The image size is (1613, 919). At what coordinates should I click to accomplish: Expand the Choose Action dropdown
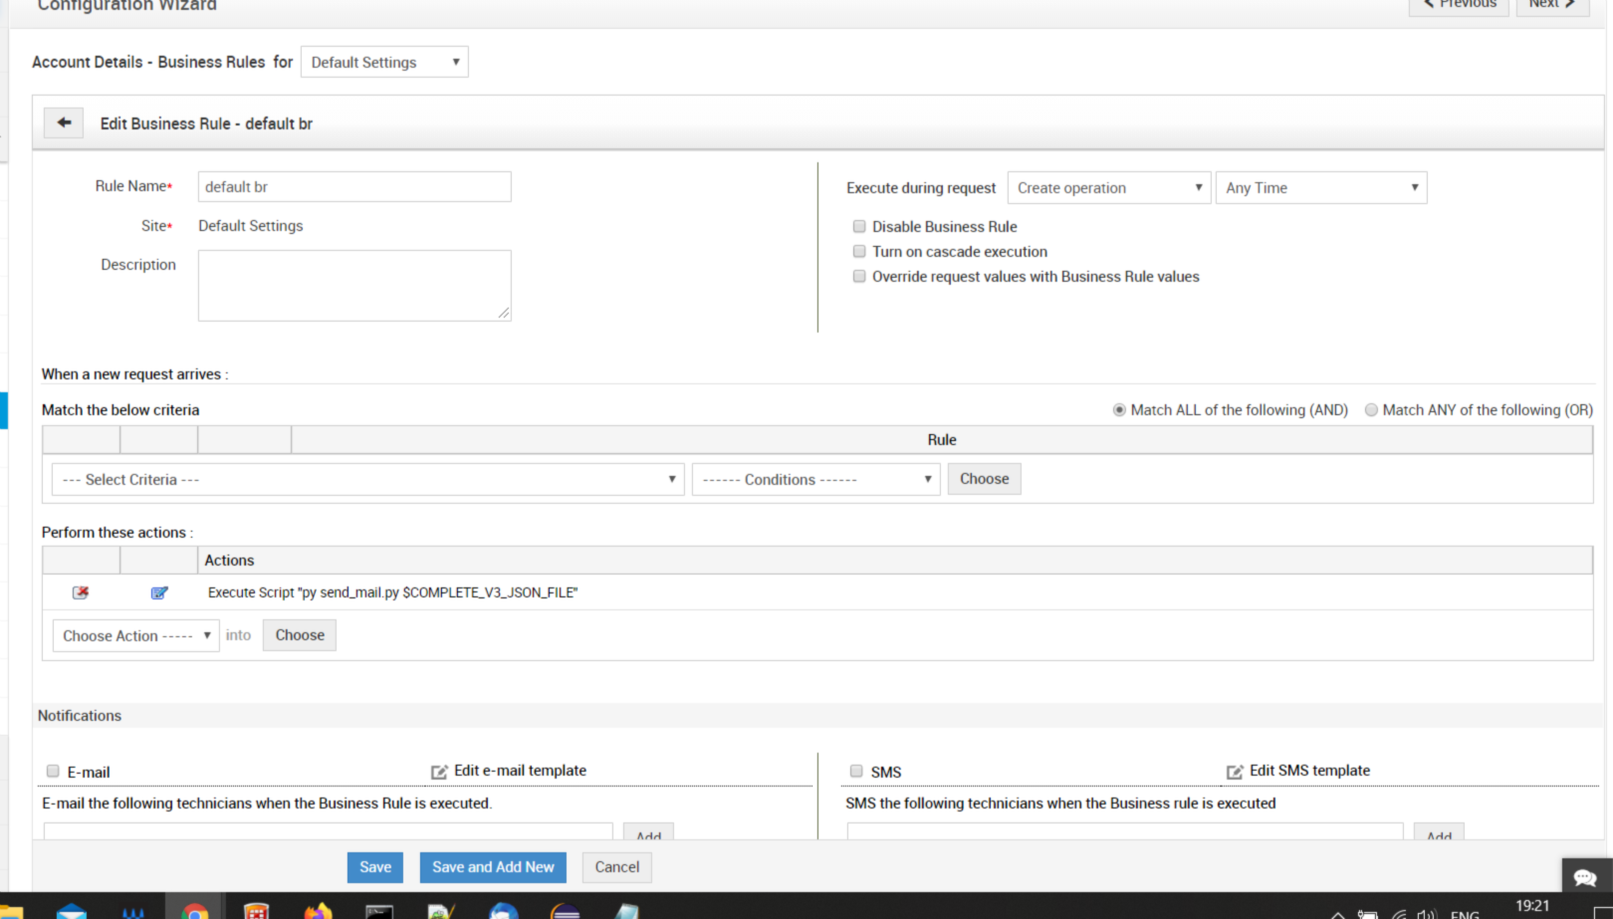135,635
